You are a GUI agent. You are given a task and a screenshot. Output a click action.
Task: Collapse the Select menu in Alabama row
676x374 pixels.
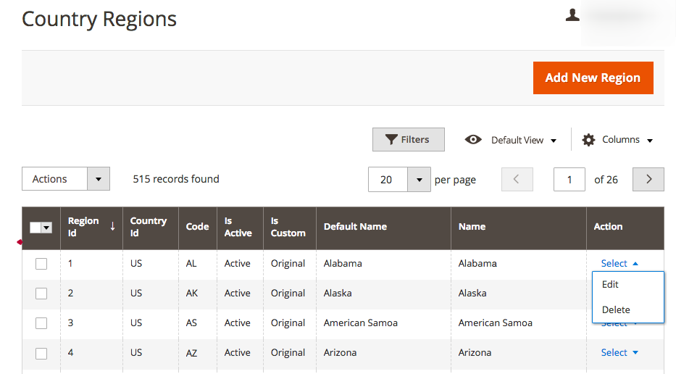(x=619, y=263)
